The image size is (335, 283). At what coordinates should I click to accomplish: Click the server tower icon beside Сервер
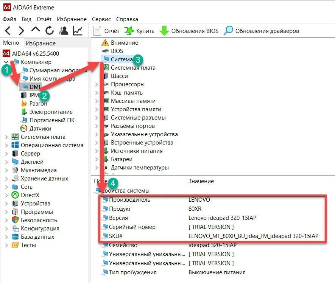(x=15, y=153)
